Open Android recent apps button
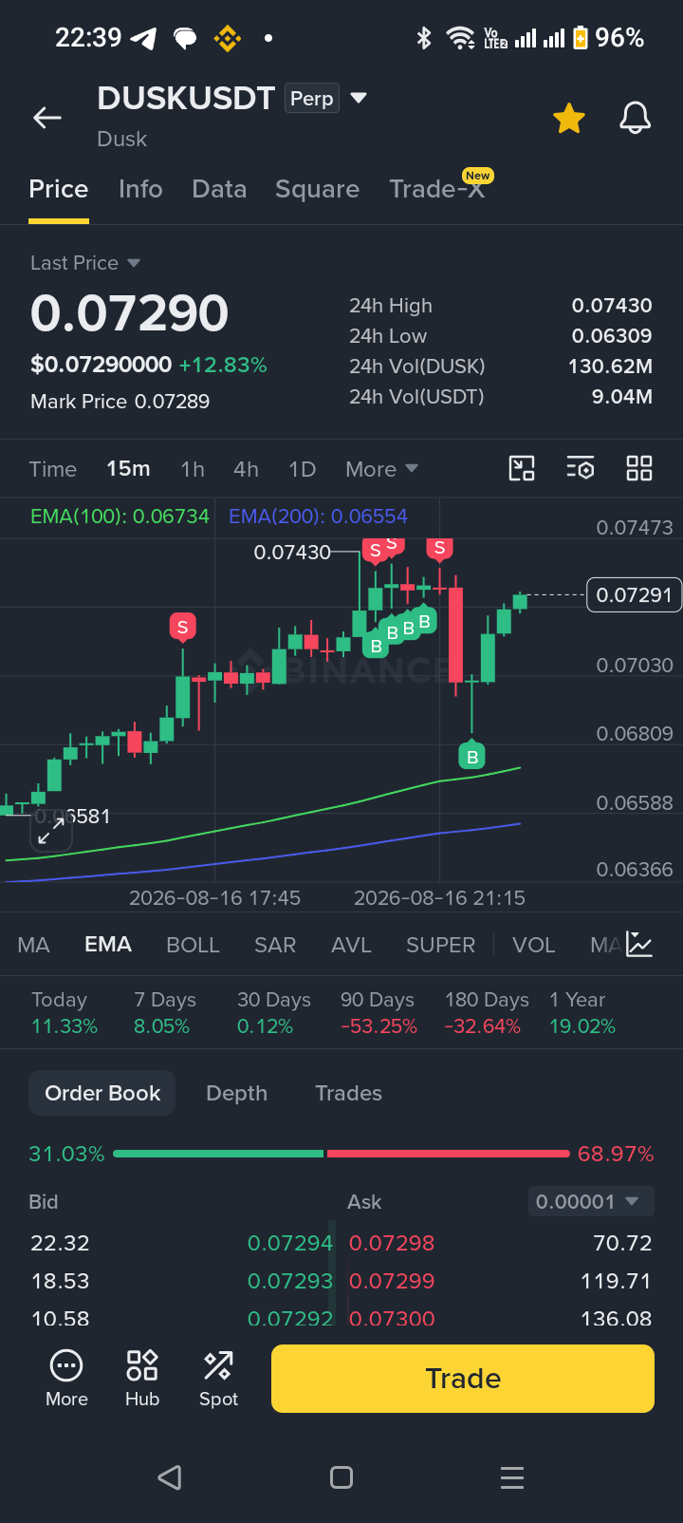This screenshot has height=1523, width=683. point(512,1477)
